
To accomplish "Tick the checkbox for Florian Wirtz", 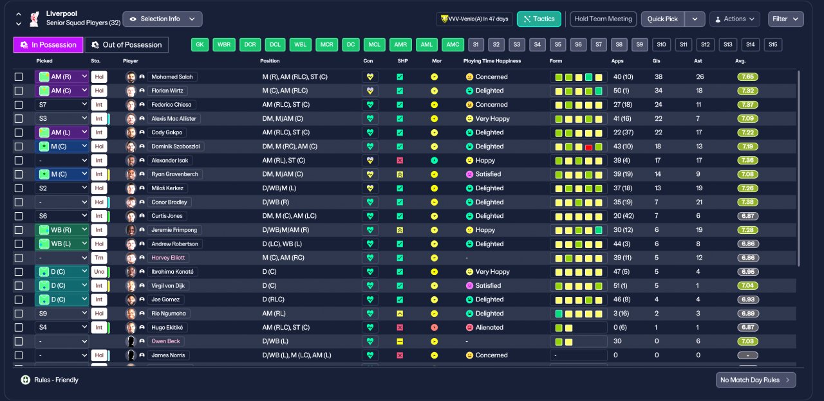I will click(19, 91).
